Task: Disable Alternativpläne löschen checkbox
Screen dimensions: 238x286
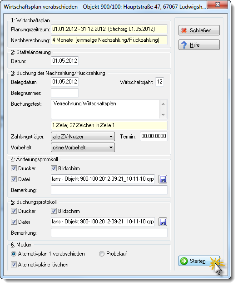Action: coord(14,265)
